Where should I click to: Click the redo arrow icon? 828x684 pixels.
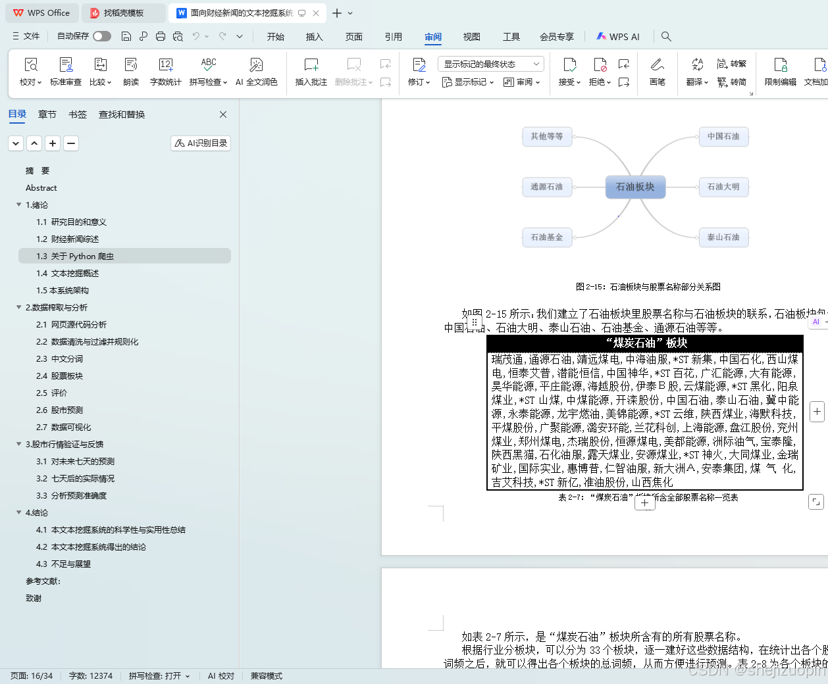point(222,36)
